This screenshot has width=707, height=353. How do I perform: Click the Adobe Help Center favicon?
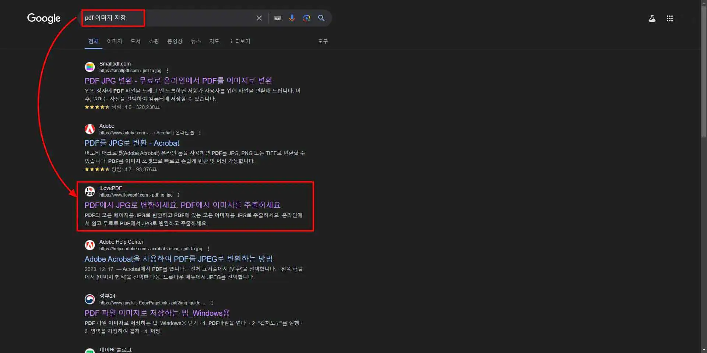(x=90, y=245)
